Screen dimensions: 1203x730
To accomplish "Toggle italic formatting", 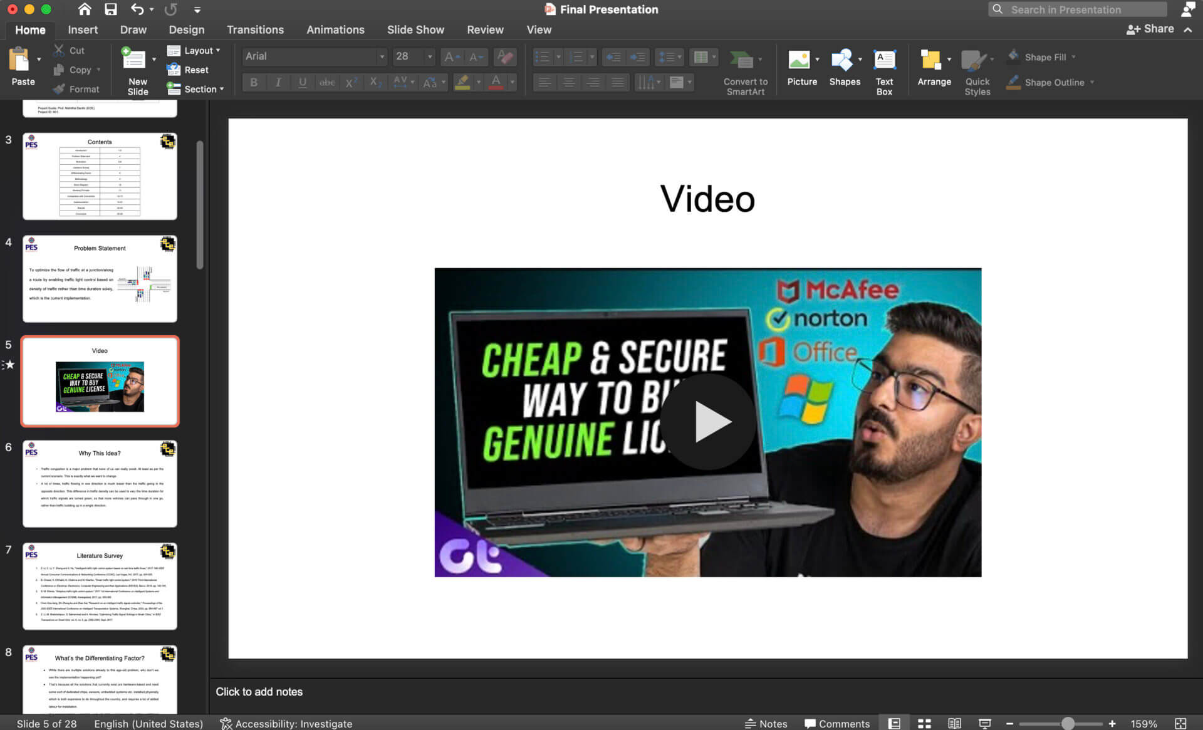I will point(278,82).
